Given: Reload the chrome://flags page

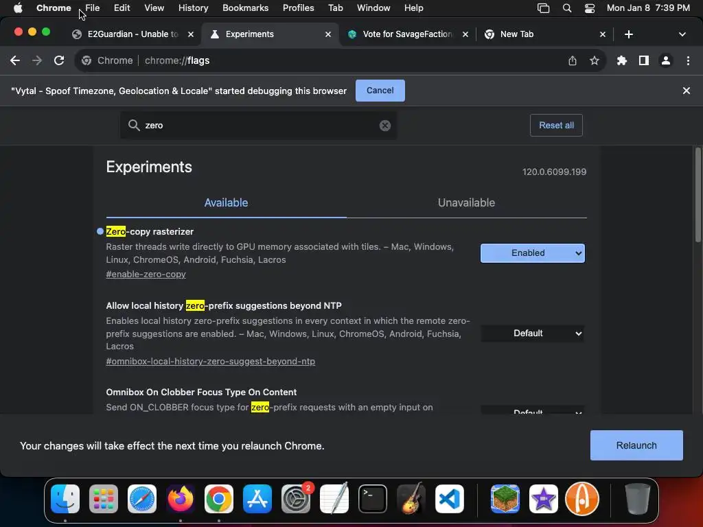Looking at the screenshot, I should click(x=59, y=60).
